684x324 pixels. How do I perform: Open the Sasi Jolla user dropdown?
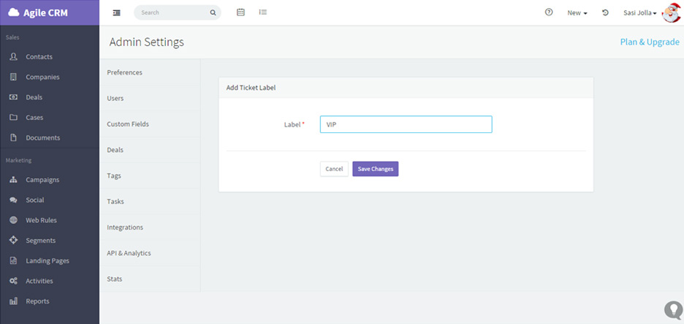click(640, 12)
